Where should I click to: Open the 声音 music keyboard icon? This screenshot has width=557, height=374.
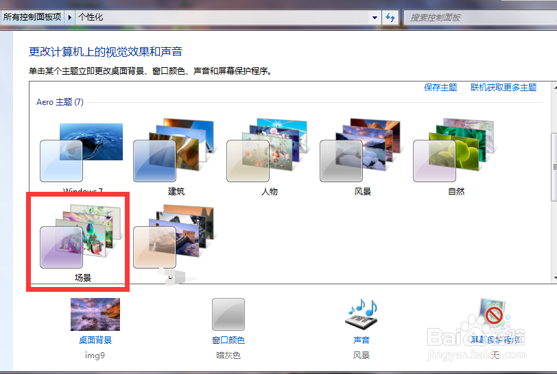tap(362, 314)
